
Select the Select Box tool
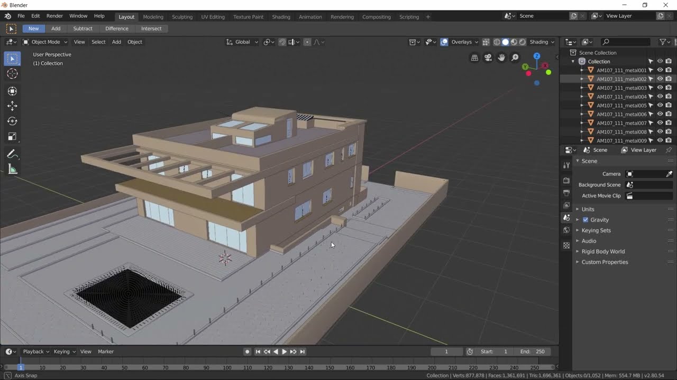click(x=12, y=59)
